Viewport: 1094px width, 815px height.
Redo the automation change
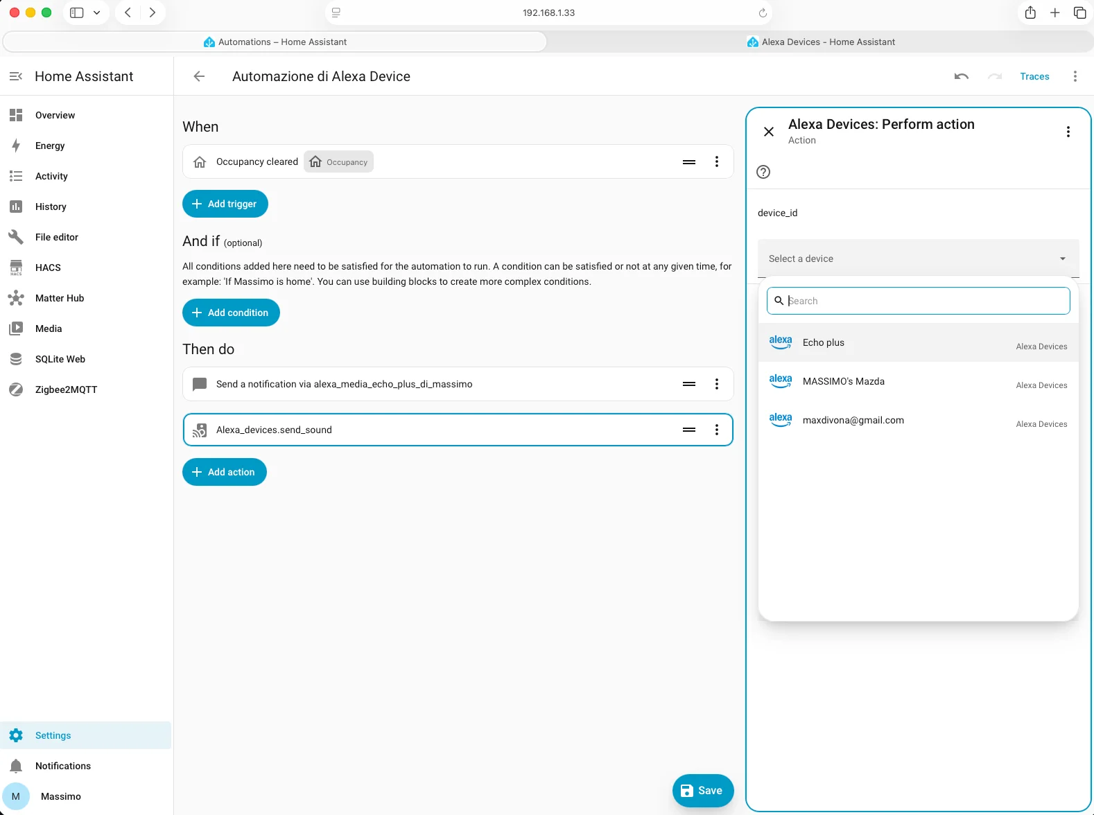(995, 76)
